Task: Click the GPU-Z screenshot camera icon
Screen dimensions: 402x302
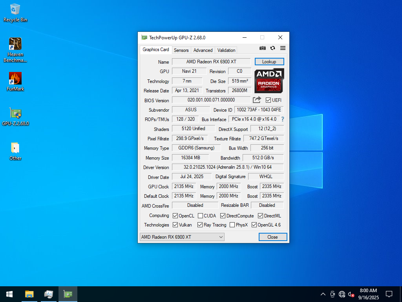Action: pyautogui.click(x=262, y=48)
